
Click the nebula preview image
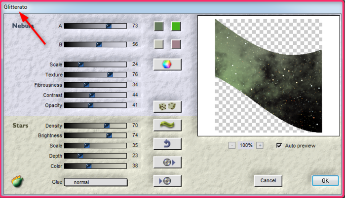[x=268, y=76]
